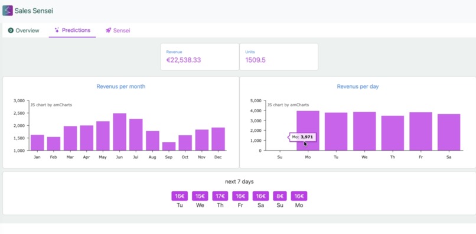Switch to the Sensei tab
Viewport: 476px width, 234px height.
118,30
